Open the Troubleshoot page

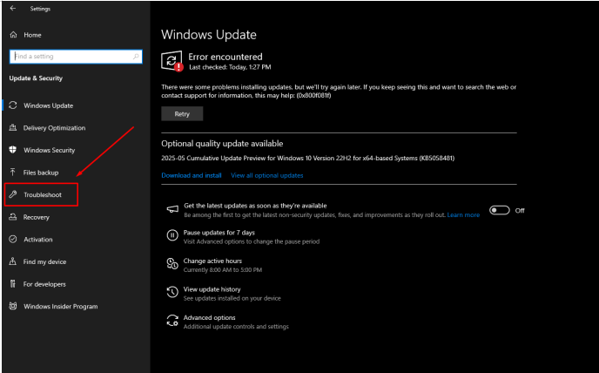click(43, 194)
